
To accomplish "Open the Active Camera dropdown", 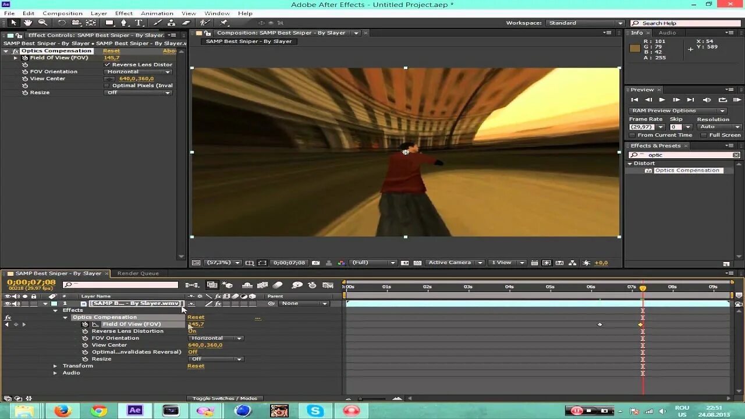I will point(455,262).
